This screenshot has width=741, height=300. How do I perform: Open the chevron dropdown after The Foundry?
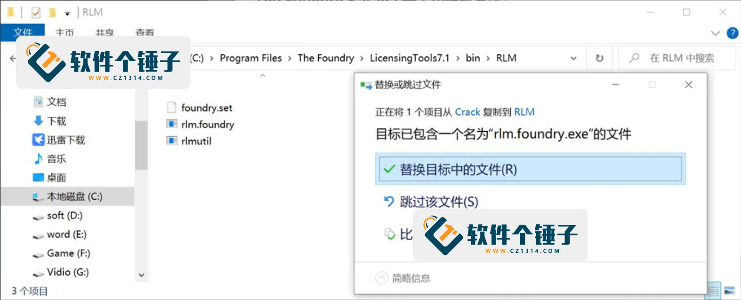pyautogui.click(x=362, y=58)
